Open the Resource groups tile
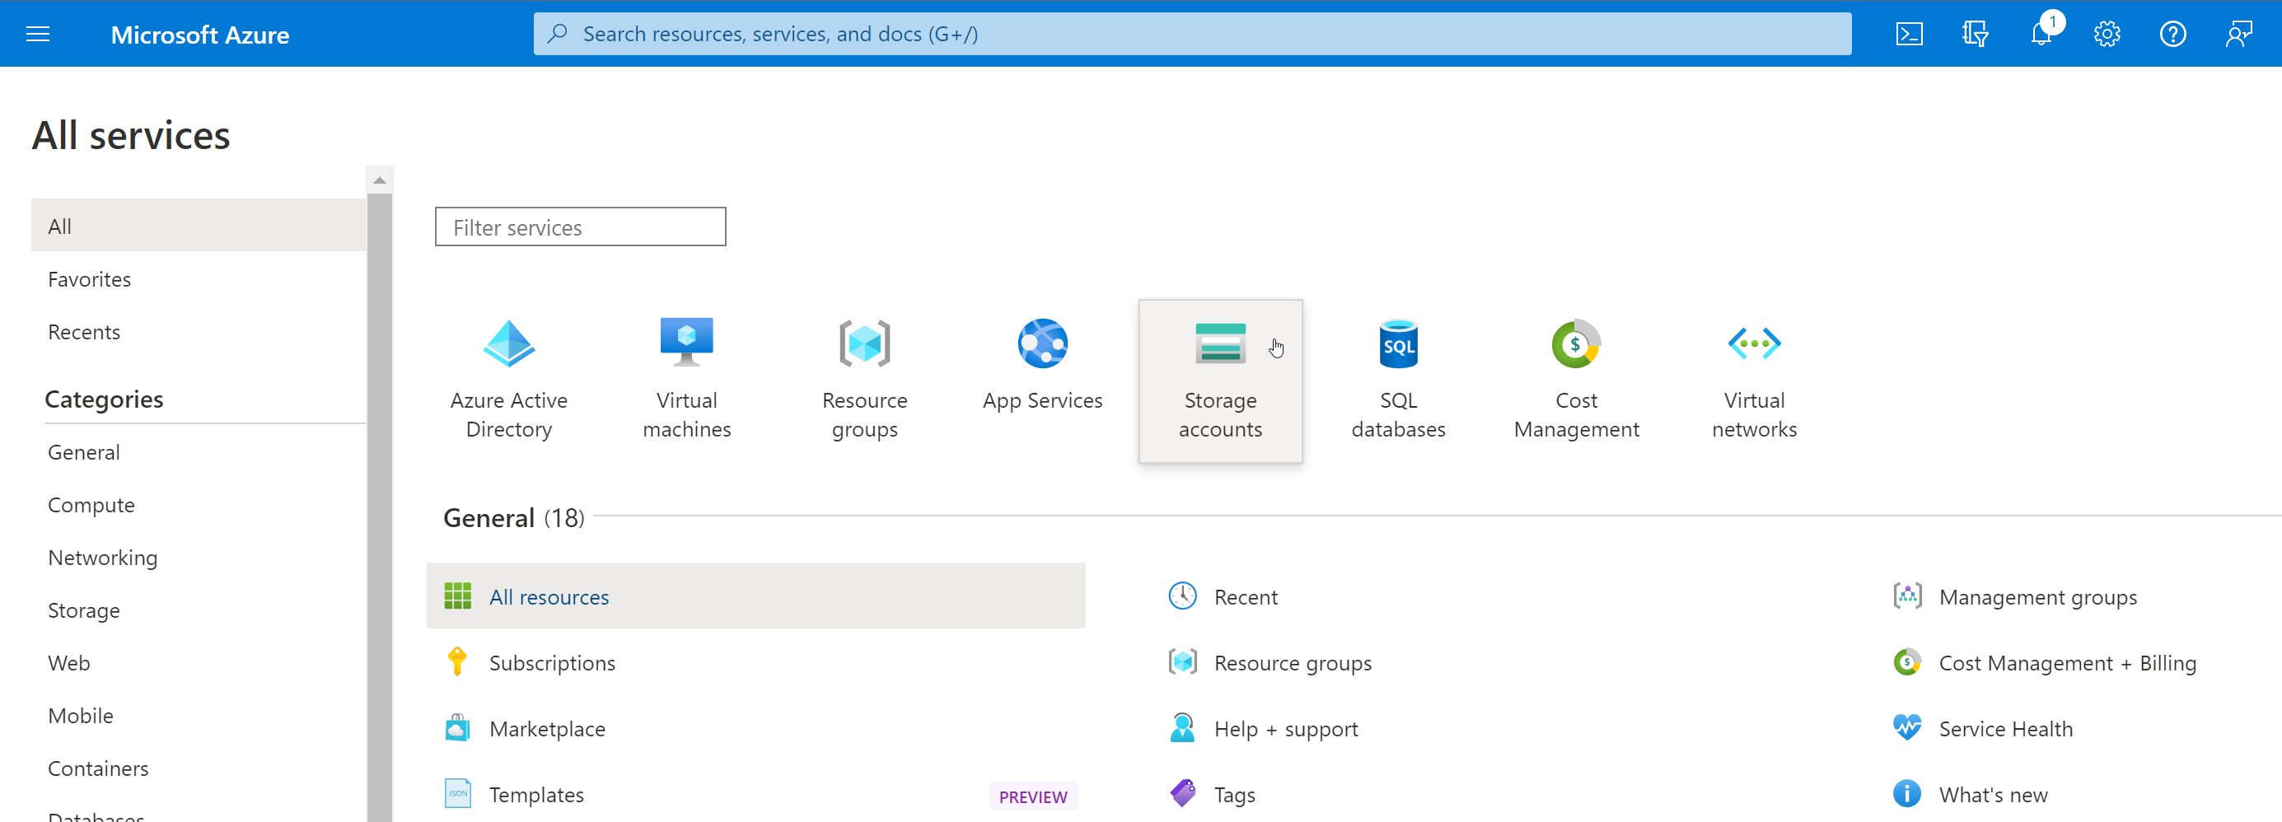 [865, 381]
